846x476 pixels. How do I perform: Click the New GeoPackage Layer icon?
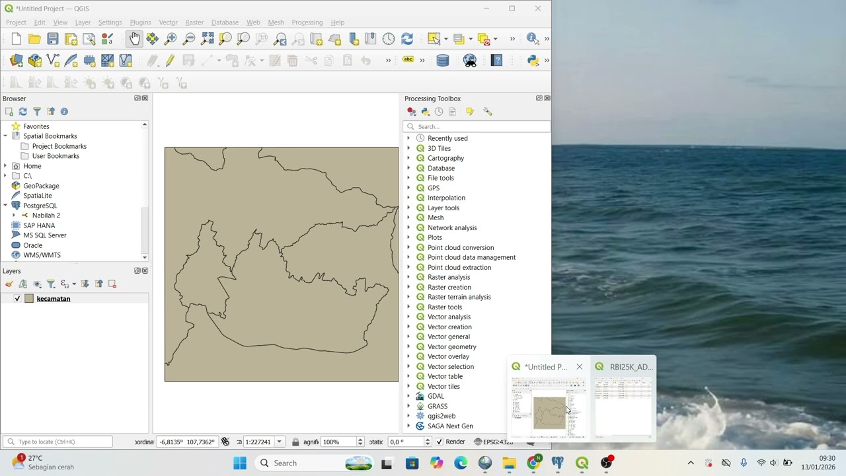click(x=34, y=61)
